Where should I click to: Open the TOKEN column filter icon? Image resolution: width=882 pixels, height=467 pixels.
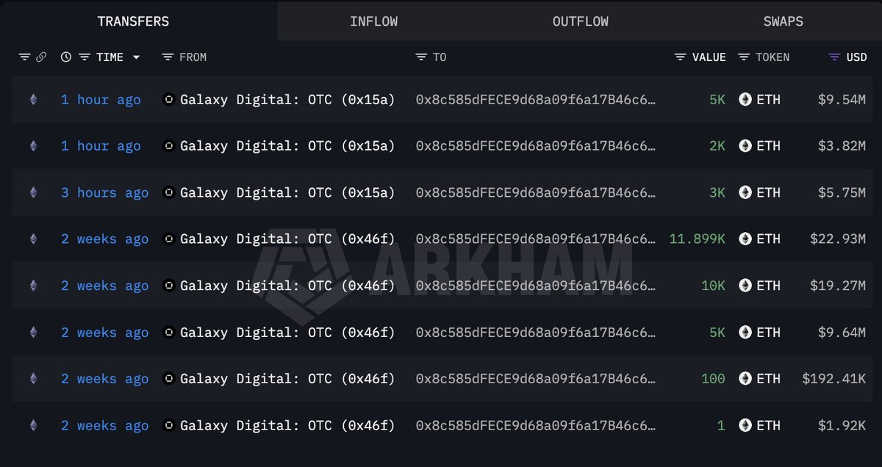click(744, 57)
